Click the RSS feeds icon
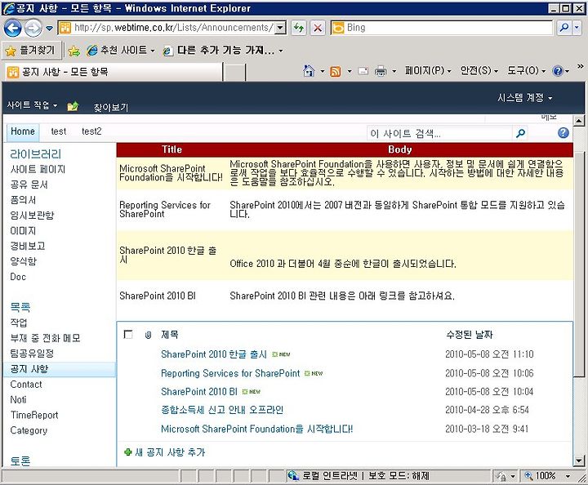The image size is (588, 485). [336, 71]
